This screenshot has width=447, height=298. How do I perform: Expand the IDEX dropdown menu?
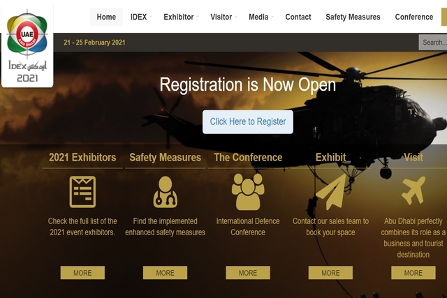pos(141,17)
